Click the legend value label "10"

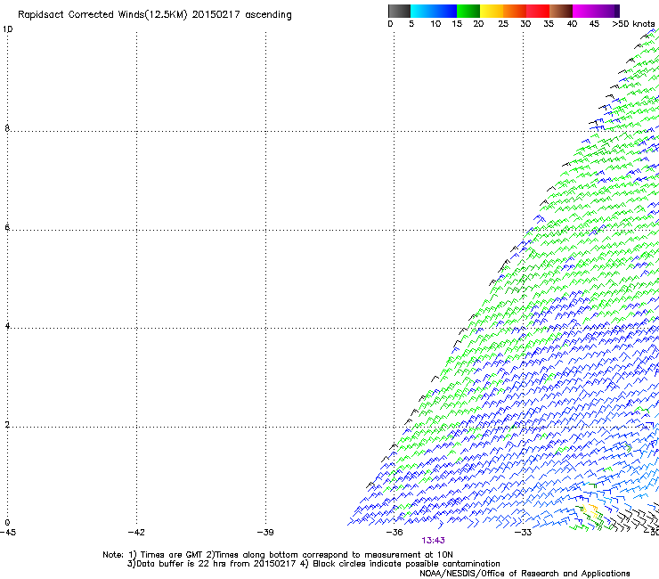[435, 24]
